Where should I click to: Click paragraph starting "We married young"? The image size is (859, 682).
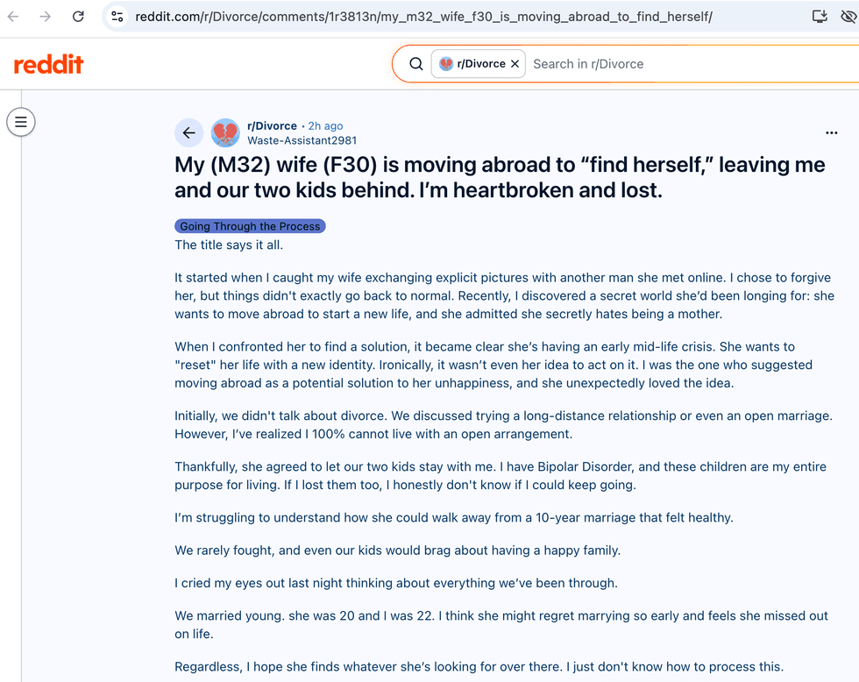[x=501, y=625]
